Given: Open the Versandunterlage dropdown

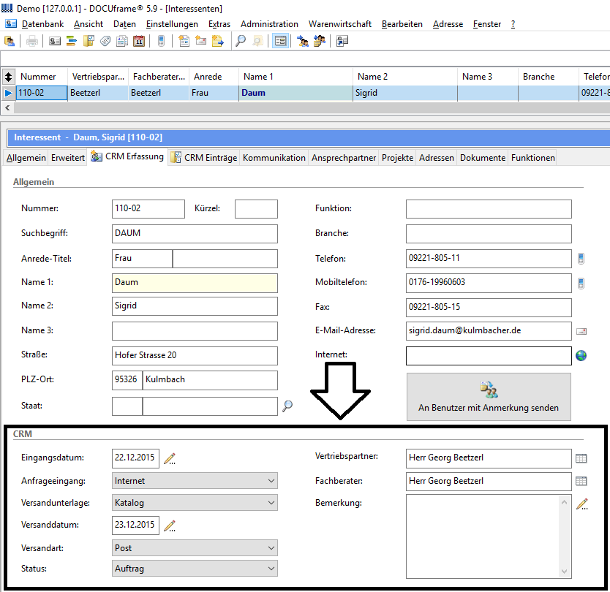Looking at the screenshot, I should coord(195,503).
